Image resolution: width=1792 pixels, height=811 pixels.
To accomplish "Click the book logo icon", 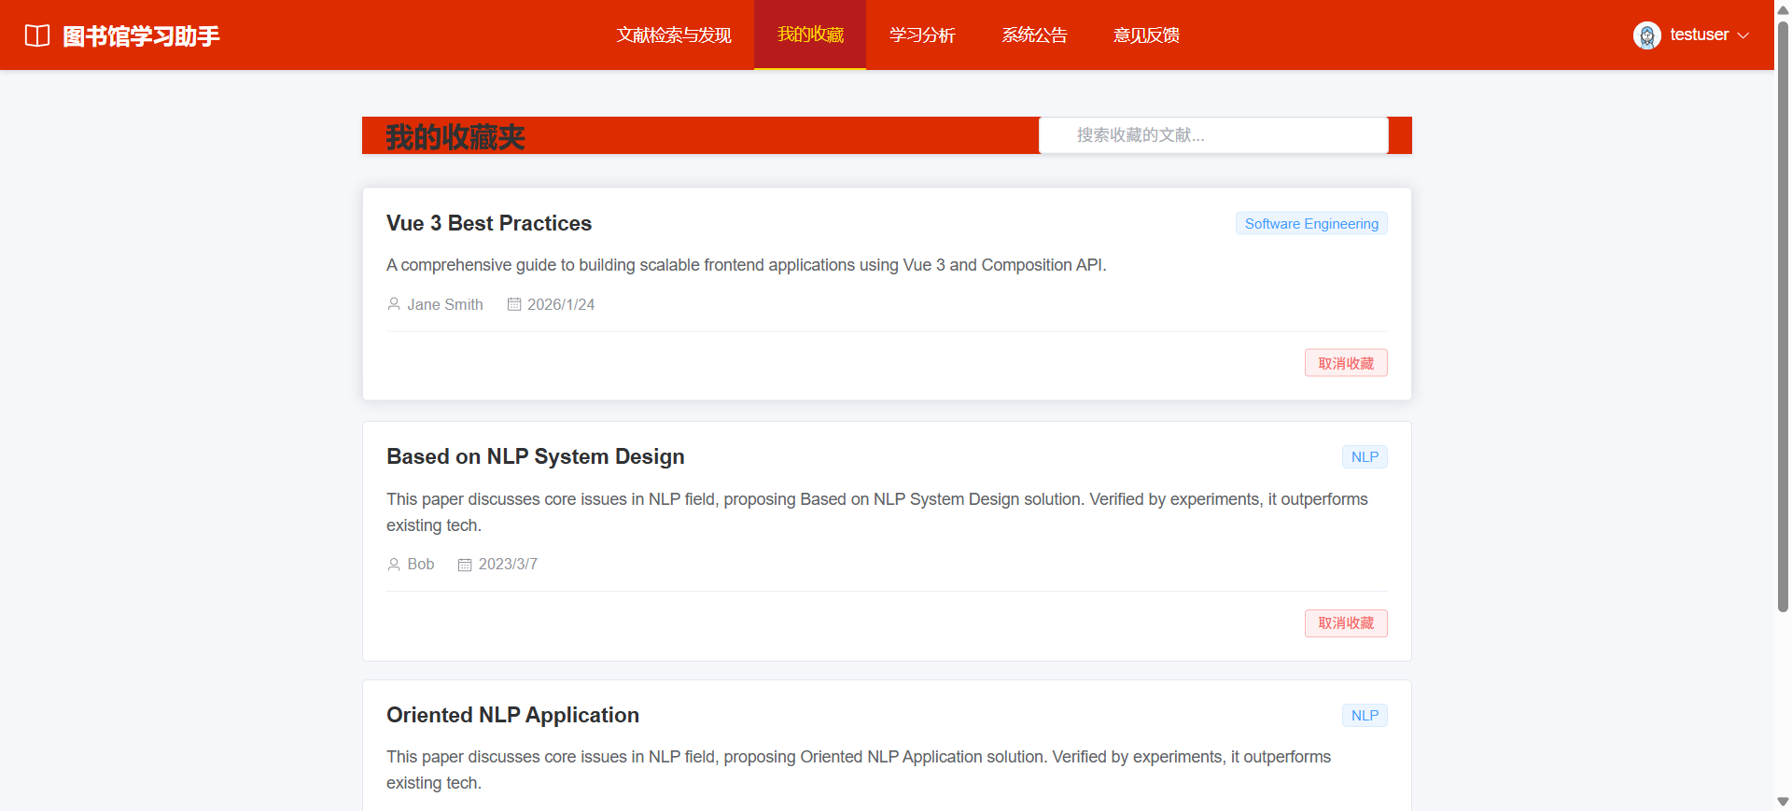I will pos(37,35).
